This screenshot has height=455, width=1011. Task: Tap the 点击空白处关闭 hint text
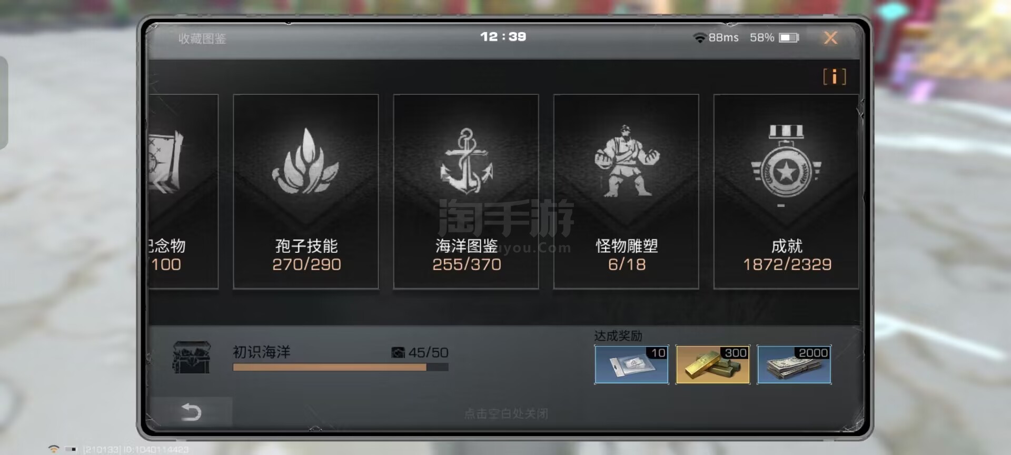[506, 414]
